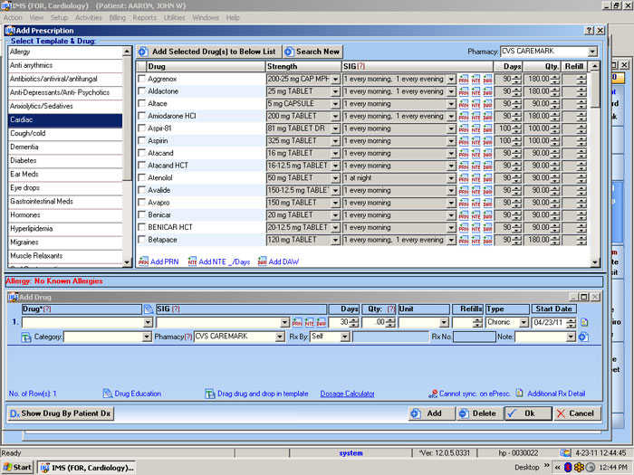Screen dimensions: 634x475
Task: Open the Reports menu
Action: point(144,18)
